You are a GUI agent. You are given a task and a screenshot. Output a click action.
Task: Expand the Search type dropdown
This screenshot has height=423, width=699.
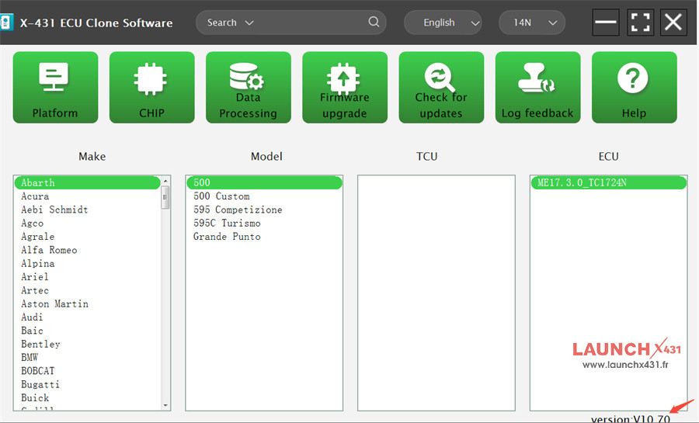click(x=231, y=23)
